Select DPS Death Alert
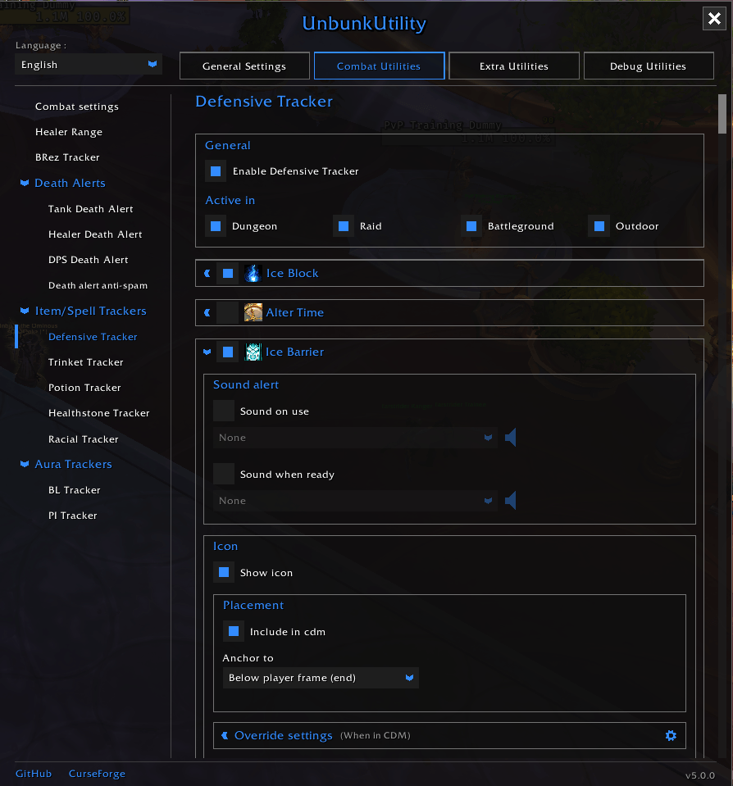 [x=89, y=260]
